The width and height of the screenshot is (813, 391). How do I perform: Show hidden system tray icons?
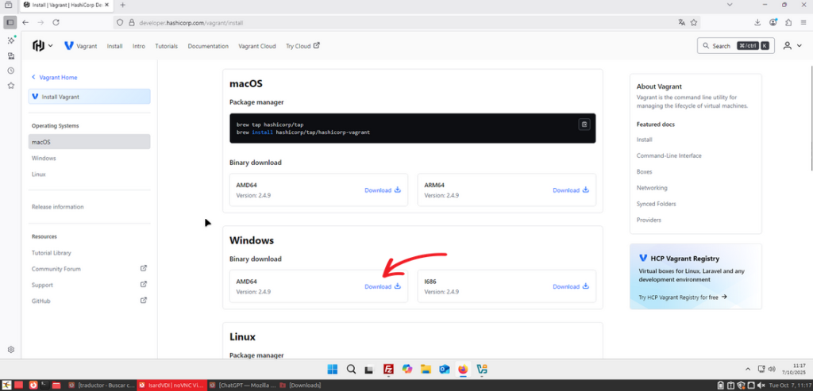tap(747, 370)
